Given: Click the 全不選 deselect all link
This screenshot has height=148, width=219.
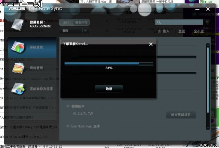Looking at the screenshot, I should pyautogui.click(x=198, y=31).
